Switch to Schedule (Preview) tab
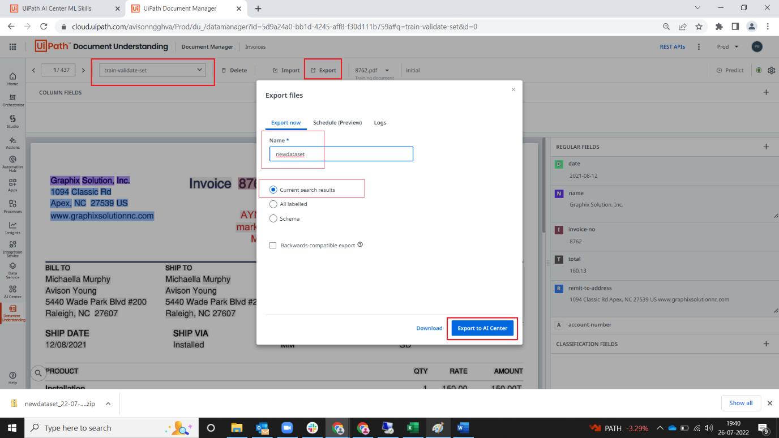779x438 pixels. (x=337, y=123)
